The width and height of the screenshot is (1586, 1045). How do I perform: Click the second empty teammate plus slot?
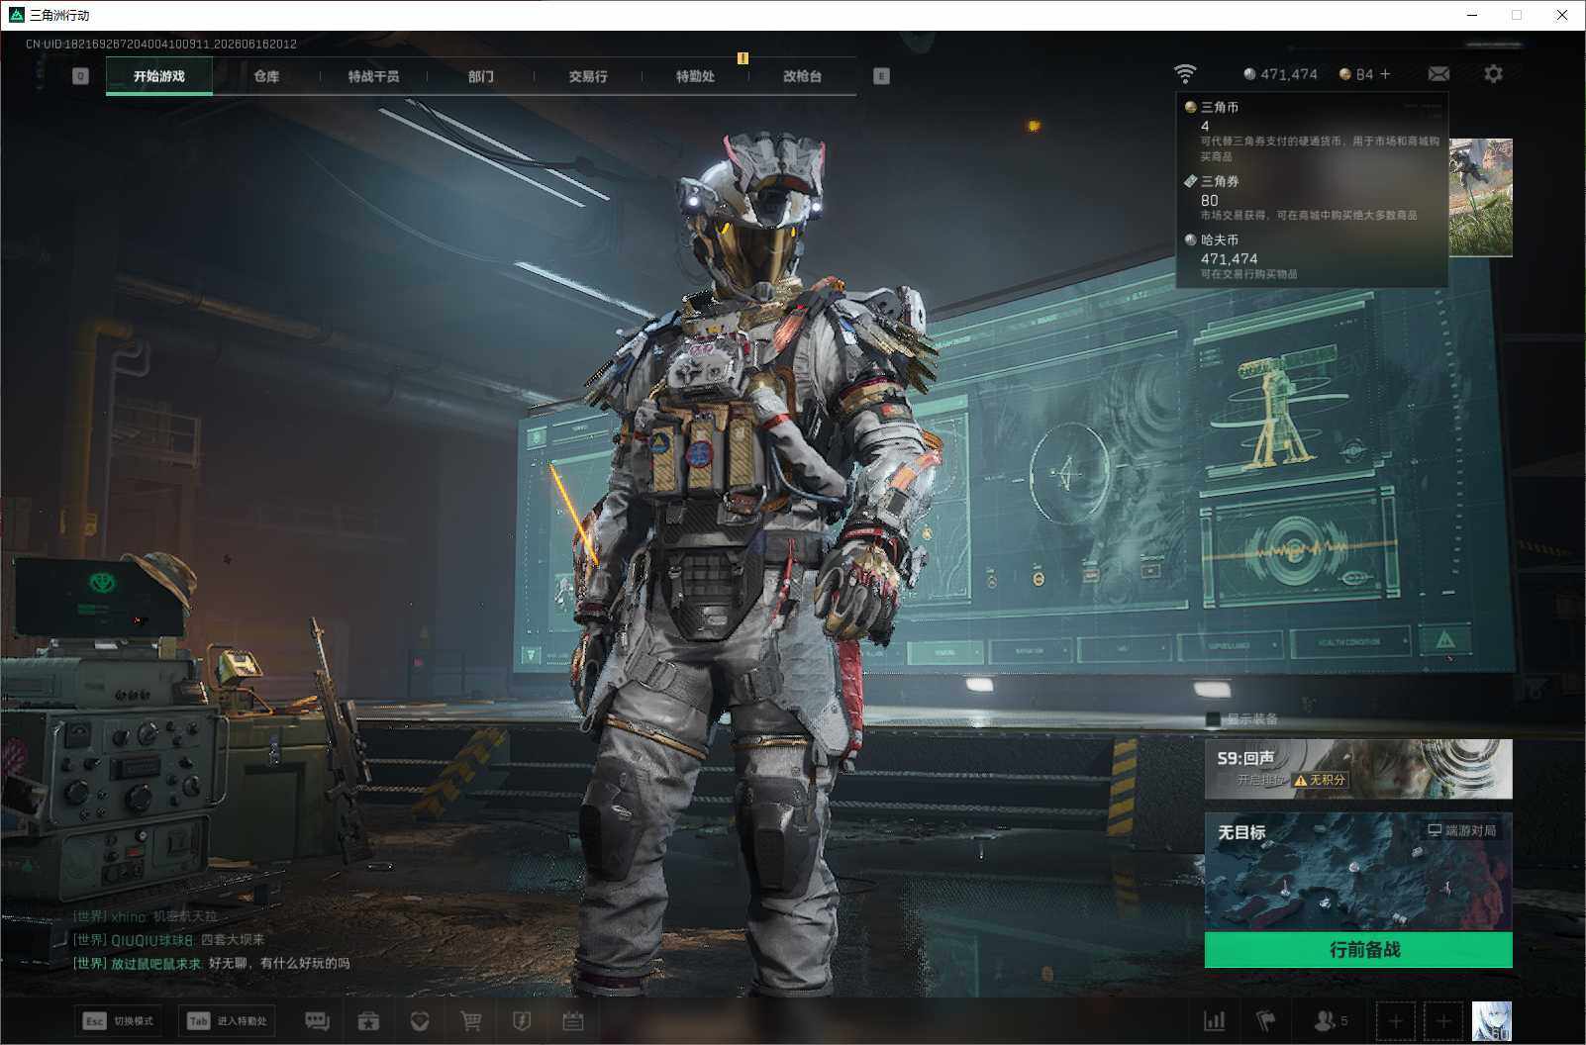click(x=1442, y=1021)
